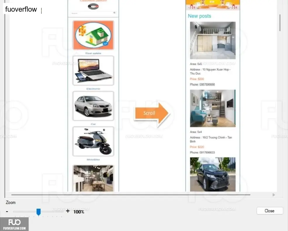Click the 'MotoBike' category label
288x231 pixels.
93,160
